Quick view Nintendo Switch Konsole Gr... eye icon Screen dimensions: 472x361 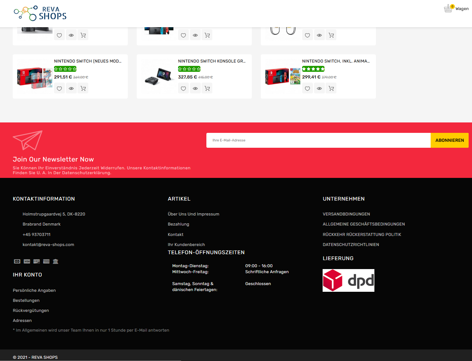point(195,89)
